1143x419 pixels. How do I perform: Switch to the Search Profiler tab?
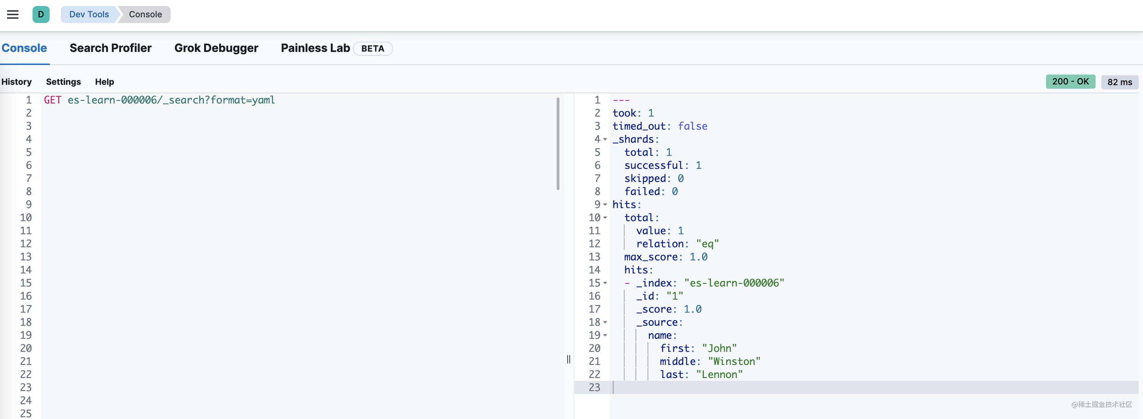coord(110,48)
